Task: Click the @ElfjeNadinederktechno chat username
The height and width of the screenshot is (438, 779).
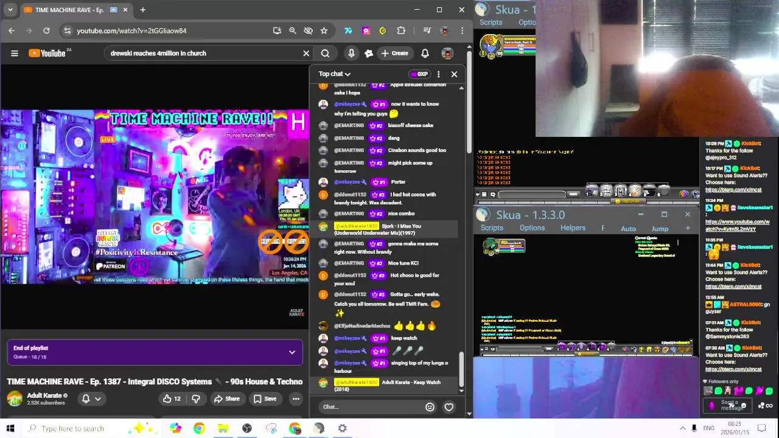Action: 362,326
